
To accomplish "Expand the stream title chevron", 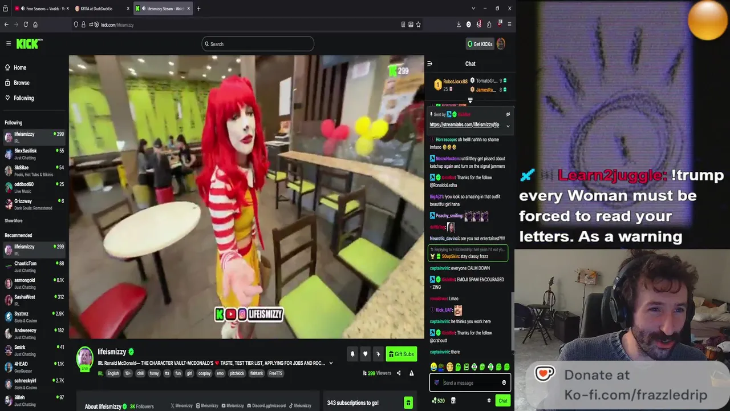I will click(331, 363).
